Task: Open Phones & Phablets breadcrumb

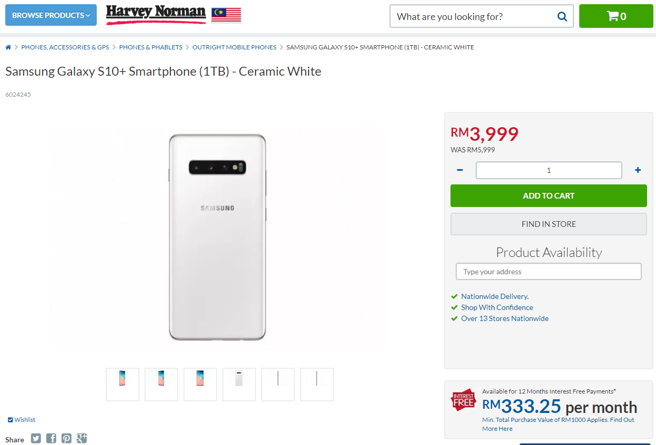Action: (x=150, y=47)
